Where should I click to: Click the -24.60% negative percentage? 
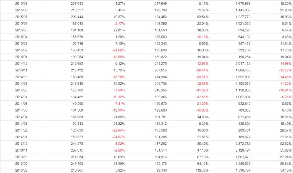click(118, 50)
